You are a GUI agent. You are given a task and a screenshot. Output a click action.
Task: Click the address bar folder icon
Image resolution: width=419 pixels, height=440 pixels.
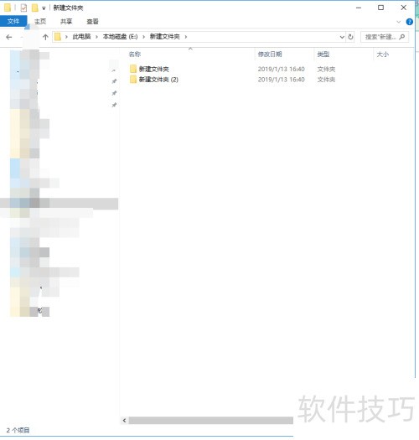58,37
